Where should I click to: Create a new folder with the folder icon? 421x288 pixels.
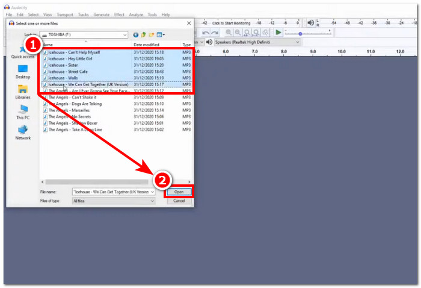pos(152,35)
